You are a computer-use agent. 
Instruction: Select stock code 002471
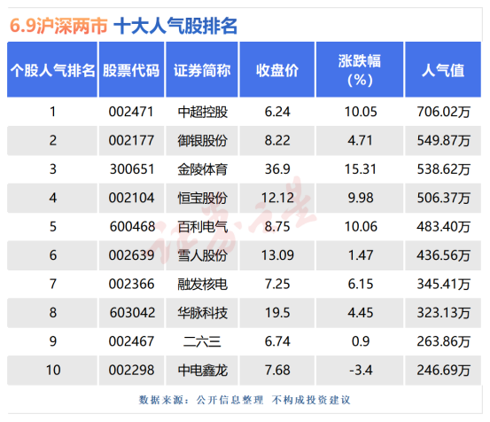(131, 112)
